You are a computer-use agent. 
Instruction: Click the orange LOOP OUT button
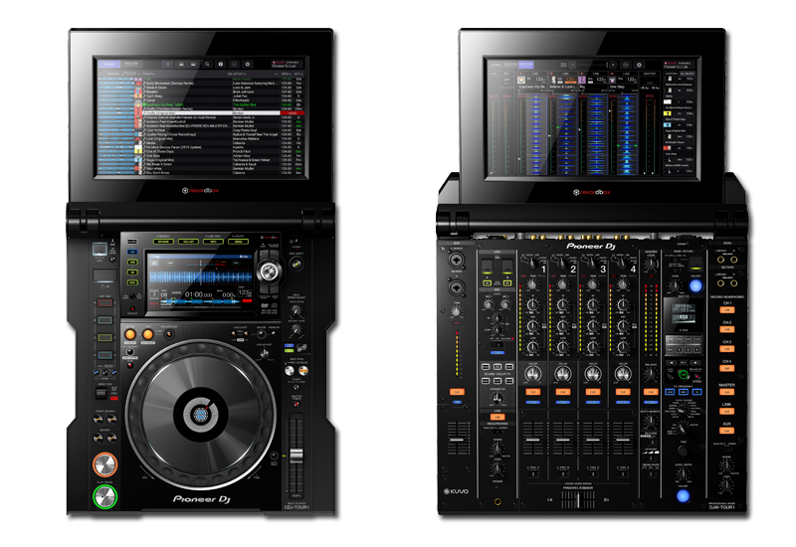[147, 334]
